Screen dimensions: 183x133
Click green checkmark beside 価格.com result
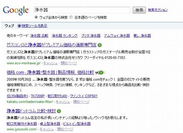pos(101,73)
